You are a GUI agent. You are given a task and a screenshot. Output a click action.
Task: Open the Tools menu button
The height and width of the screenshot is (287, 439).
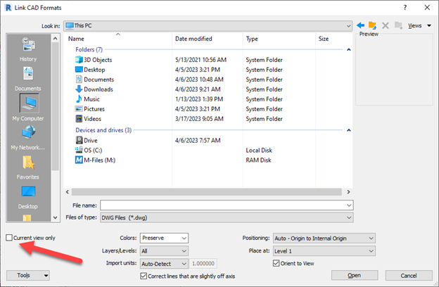27,275
